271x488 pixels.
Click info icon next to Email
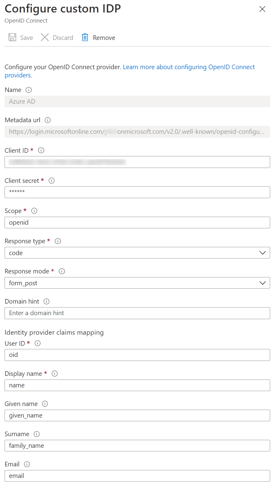click(x=27, y=464)
